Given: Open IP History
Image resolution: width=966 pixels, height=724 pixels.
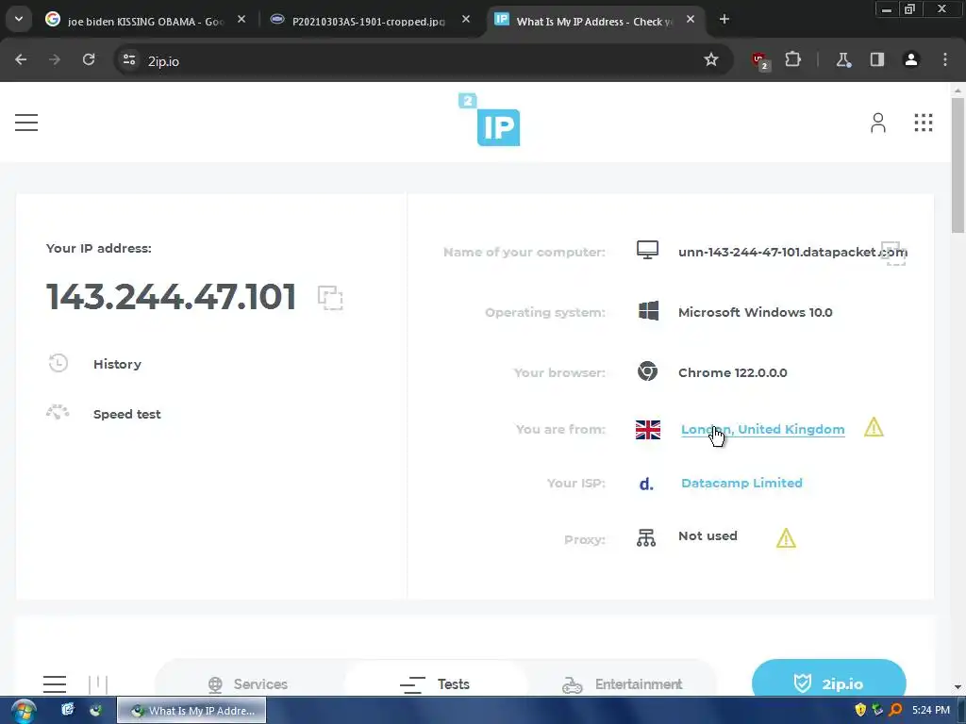Looking at the screenshot, I should click(117, 364).
